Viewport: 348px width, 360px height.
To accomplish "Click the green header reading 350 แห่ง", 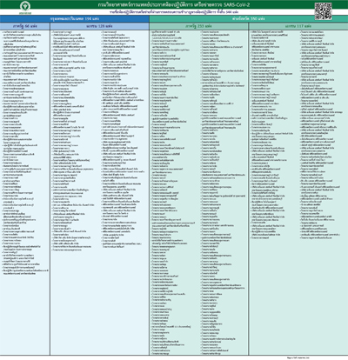I will tap(249, 18).
